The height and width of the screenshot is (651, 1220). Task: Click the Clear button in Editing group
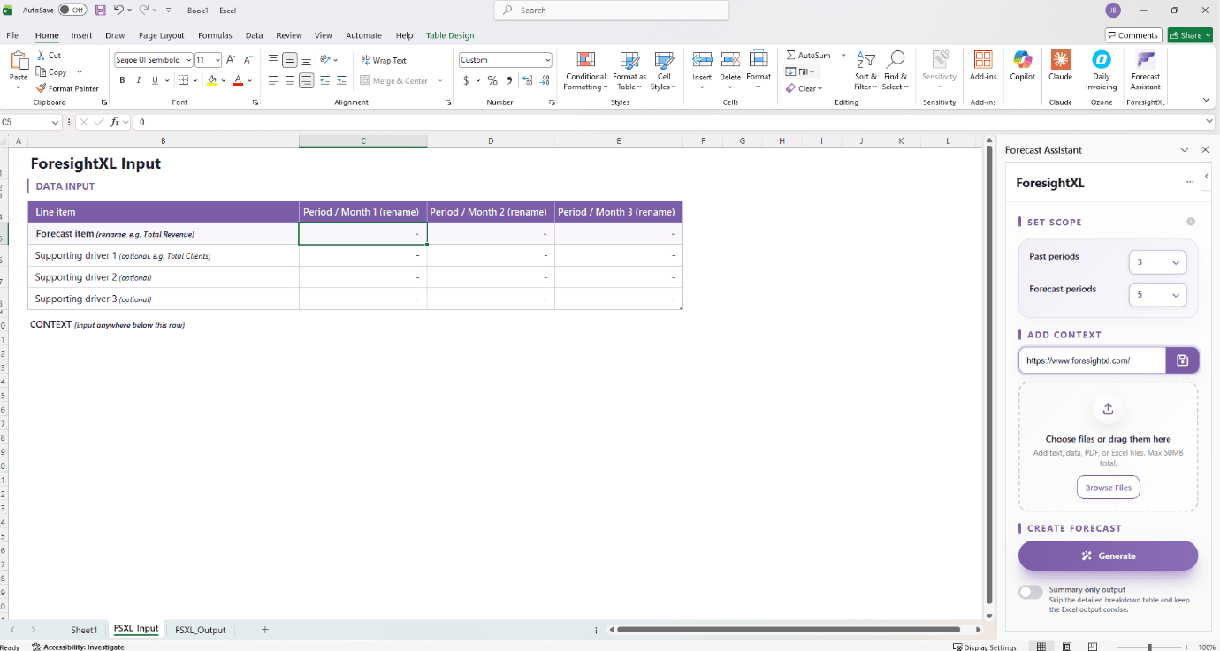click(804, 88)
